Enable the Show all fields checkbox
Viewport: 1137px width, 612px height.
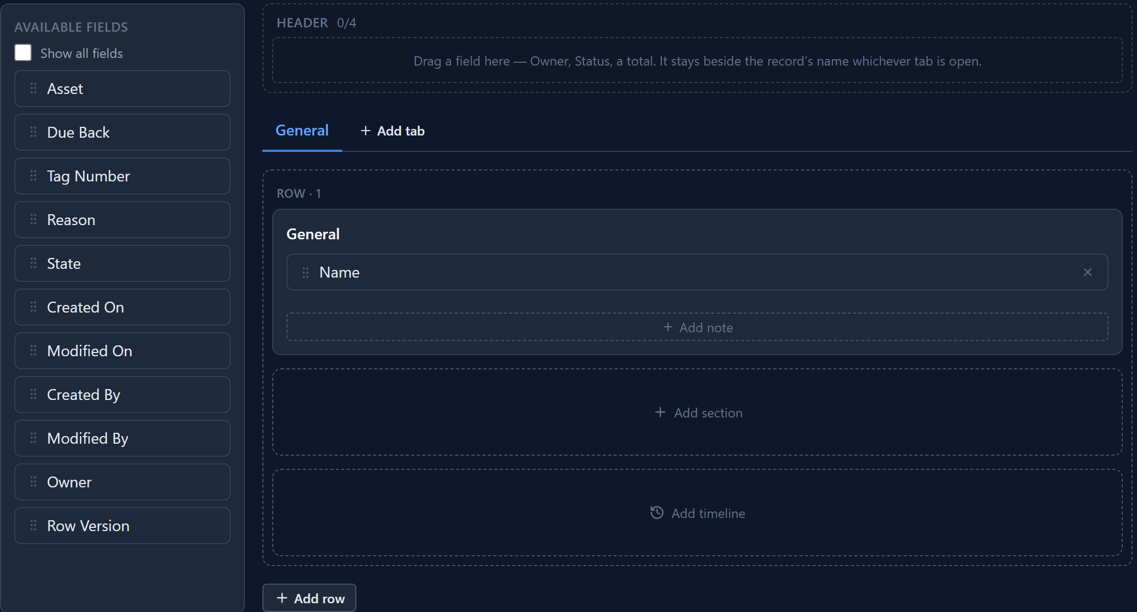tap(23, 52)
